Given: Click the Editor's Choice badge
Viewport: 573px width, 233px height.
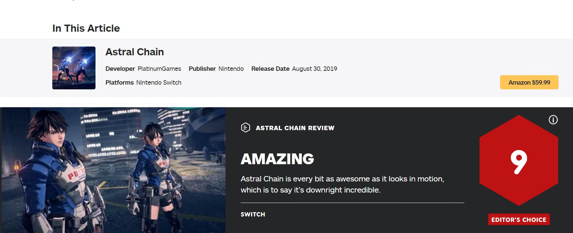Looking at the screenshot, I should pyautogui.click(x=519, y=220).
